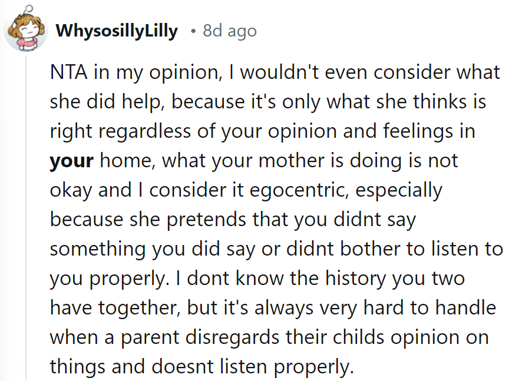This screenshot has height=381, width=519.
Task: Open the WhysosillyLilly username profile link
Action: pos(117,32)
